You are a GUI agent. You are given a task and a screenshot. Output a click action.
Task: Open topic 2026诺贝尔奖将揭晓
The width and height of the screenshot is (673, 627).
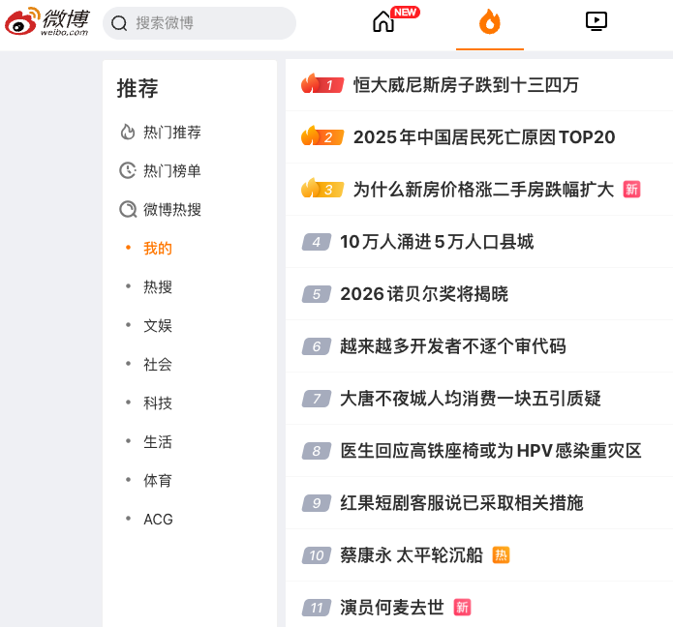424,294
